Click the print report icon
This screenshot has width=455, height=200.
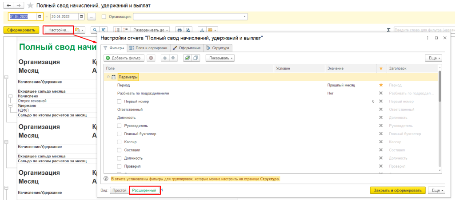click(180, 30)
